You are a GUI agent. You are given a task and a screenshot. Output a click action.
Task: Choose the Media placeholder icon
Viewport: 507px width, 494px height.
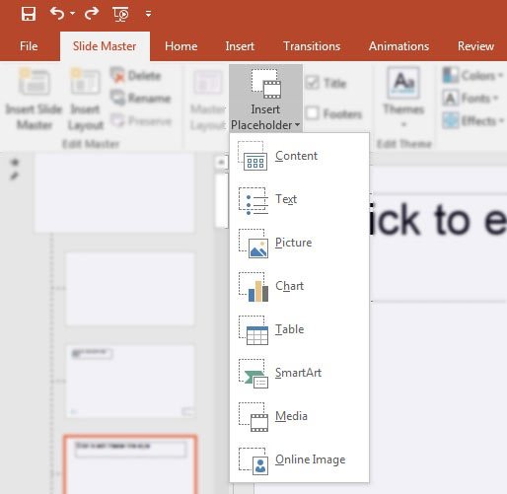click(253, 417)
